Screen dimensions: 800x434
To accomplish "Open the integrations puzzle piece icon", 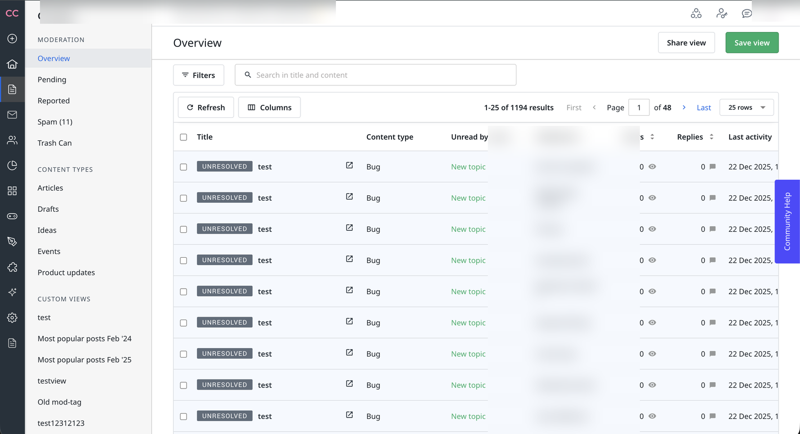I will [x=12, y=267].
